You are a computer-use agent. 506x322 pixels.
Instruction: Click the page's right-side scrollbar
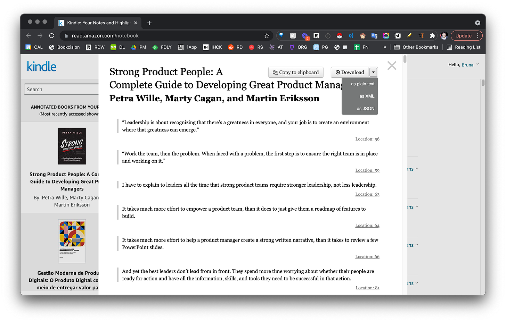click(x=483, y=83)
